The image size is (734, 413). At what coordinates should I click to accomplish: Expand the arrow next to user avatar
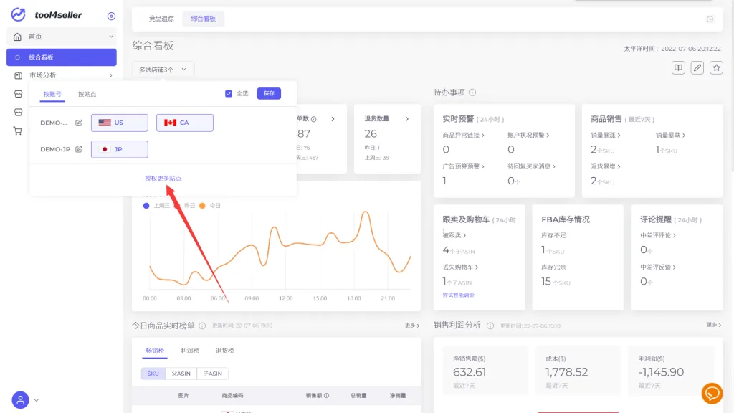tap(36, 400)
